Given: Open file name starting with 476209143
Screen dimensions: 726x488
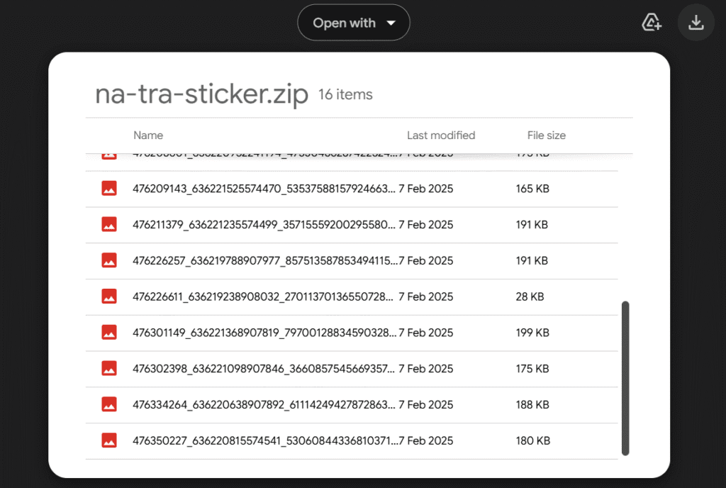Looking at the screenshot, I should [264, 189].
